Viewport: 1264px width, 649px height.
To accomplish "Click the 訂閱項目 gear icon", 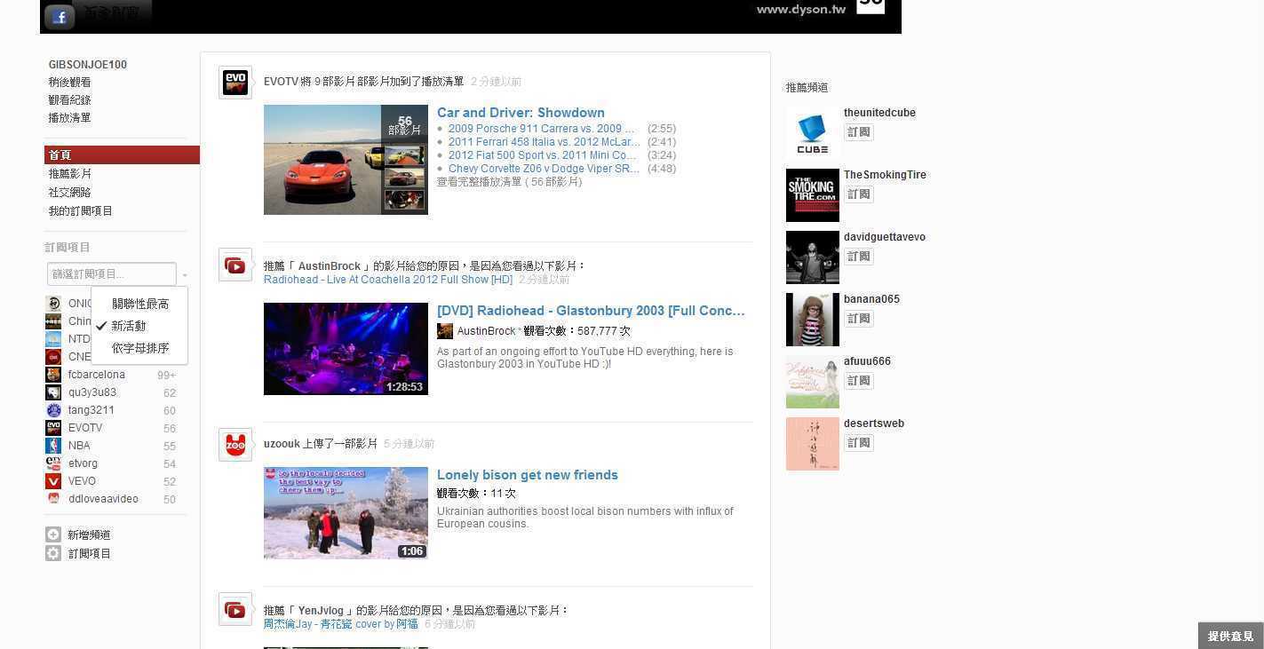I will 53,553.
